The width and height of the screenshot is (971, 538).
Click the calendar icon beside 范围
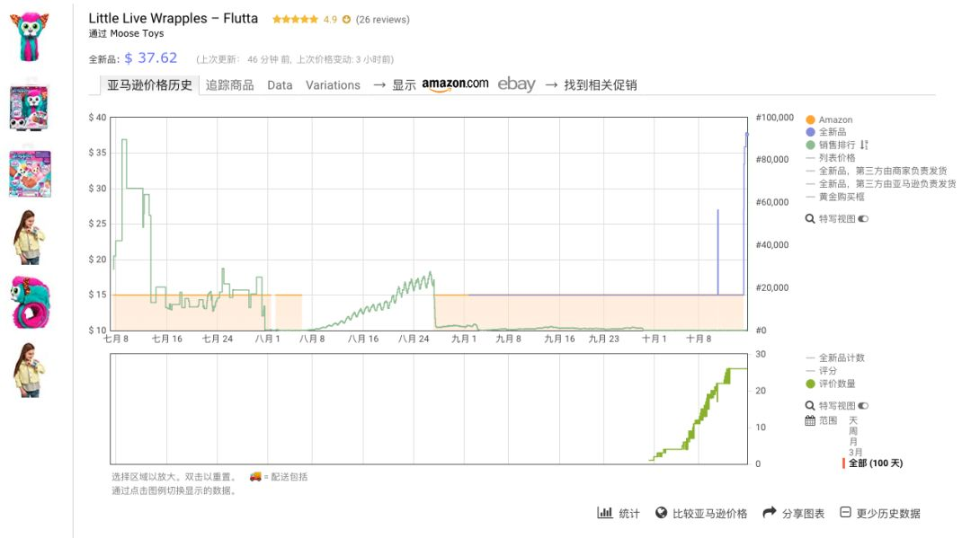tap(810, 420)
